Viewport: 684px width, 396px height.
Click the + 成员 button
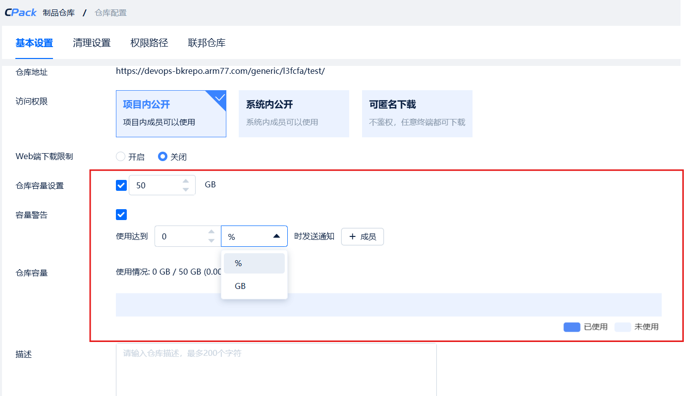click(x=362, y=236)
